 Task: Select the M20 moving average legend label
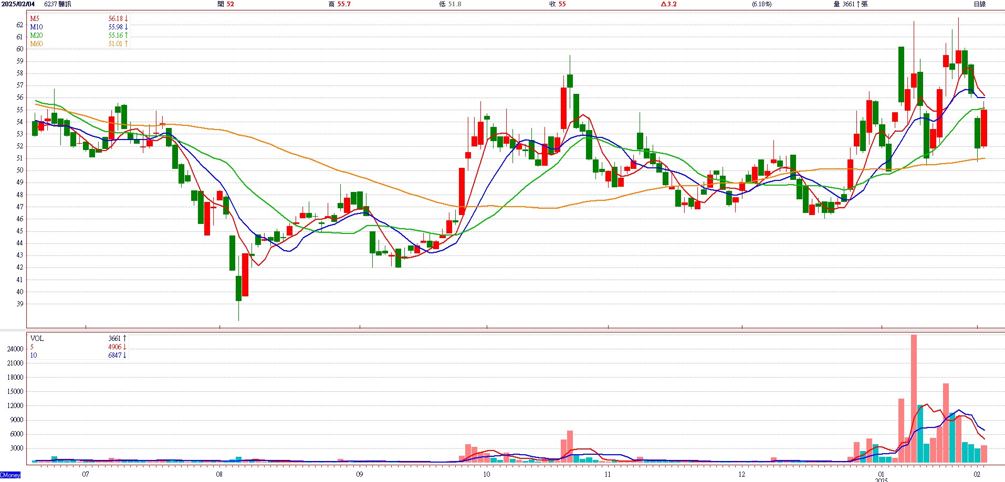click(x=36, y=35)
